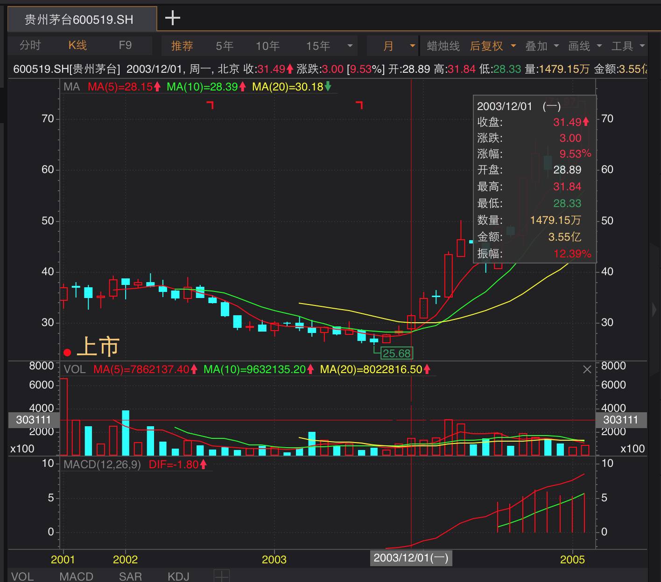The width and height of the screenshot is (661, 582).
Task: Open the 工具 tools dropdown
Action: click(x=628, y=46)
